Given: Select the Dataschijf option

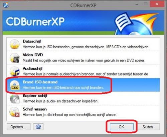Looking at the screenshot, I should [83, 44].
